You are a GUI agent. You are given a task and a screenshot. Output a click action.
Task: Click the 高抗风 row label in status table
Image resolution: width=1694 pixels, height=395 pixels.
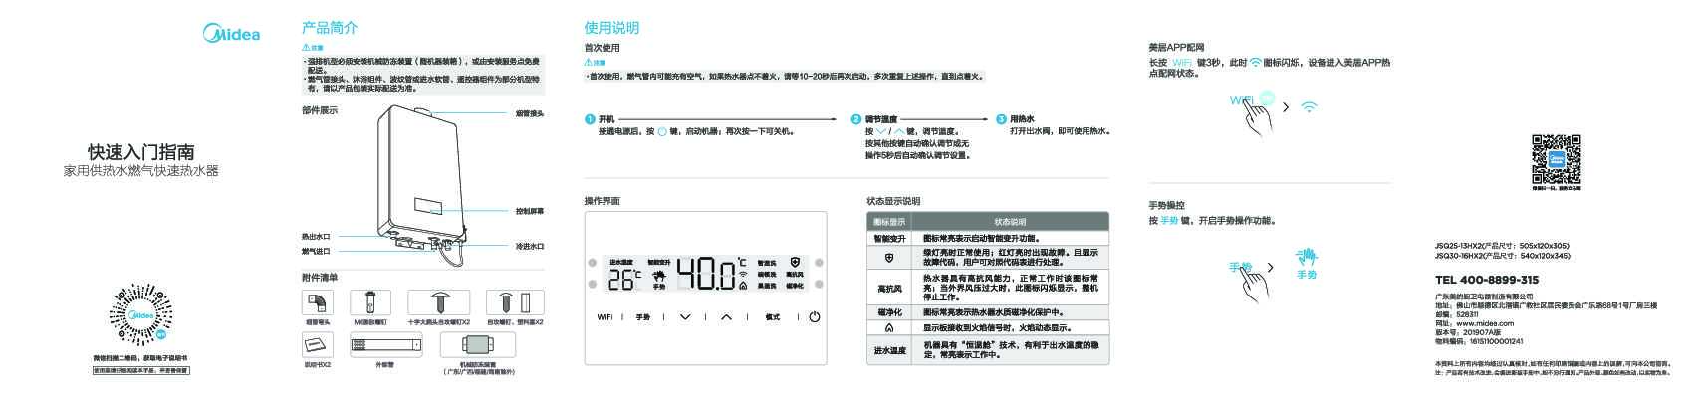point(889,289)
